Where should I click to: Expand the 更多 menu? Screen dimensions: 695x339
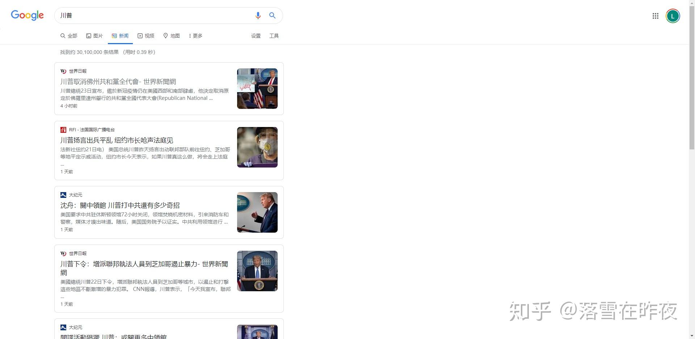point(196,36)
